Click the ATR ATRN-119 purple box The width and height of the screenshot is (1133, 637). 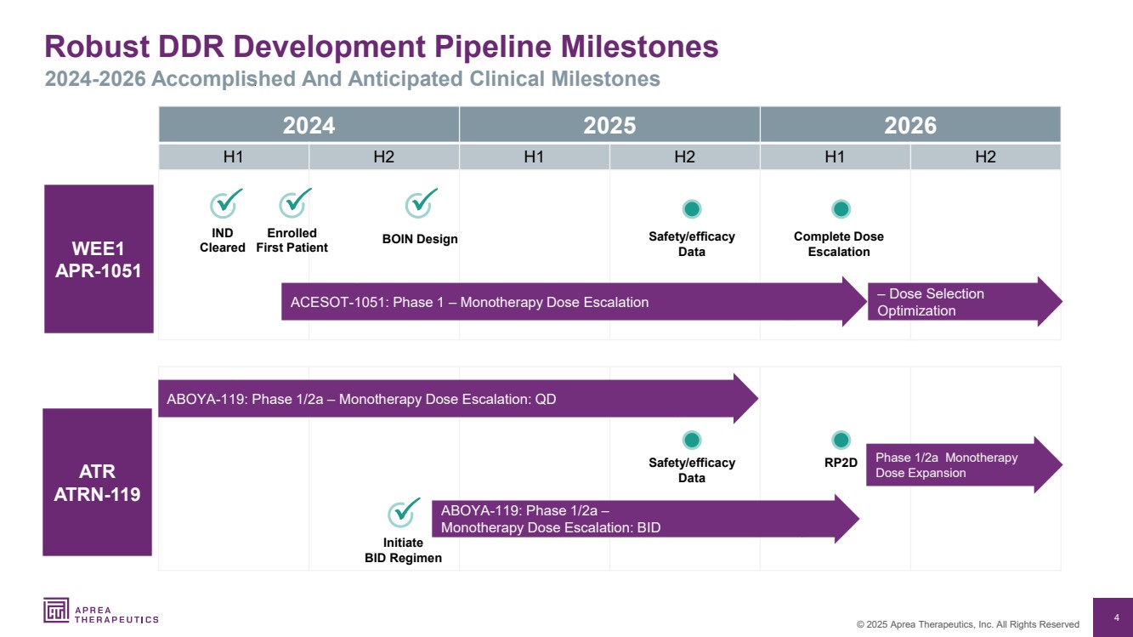pyautogui.click(x=97, y=482)
